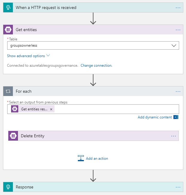Viewport: 186px width, 195px height.
Task: Remove the Get entities result token
Action: (51, 109)
